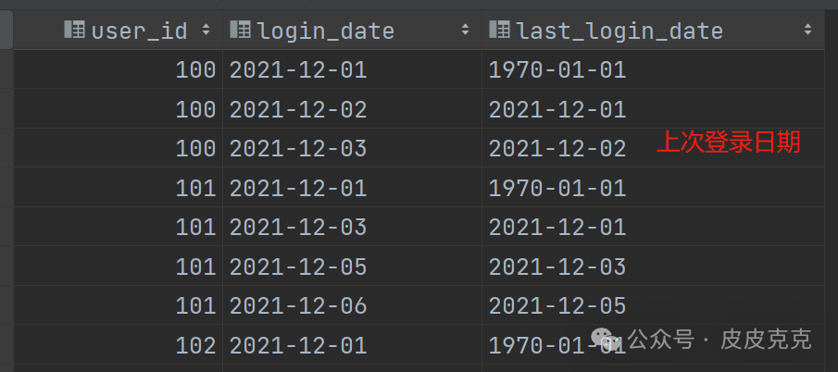Click the 公众号 · 皮皮克克 watermark text
This screenshot has height=372, width=838.
coord(719,340)
